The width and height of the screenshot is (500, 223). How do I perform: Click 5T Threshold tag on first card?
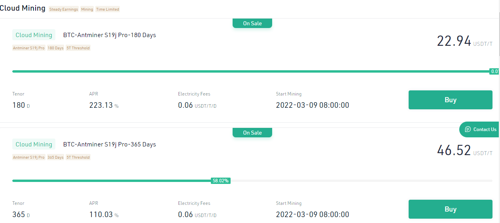pos(78,48)
